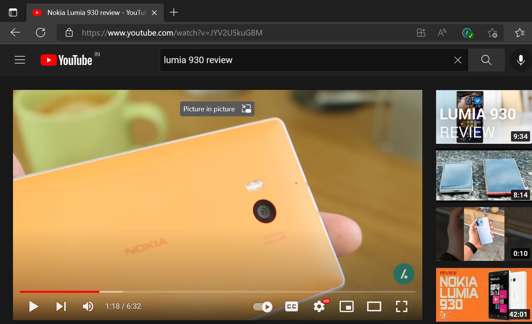Switch to theater mode

coord(374,306)
